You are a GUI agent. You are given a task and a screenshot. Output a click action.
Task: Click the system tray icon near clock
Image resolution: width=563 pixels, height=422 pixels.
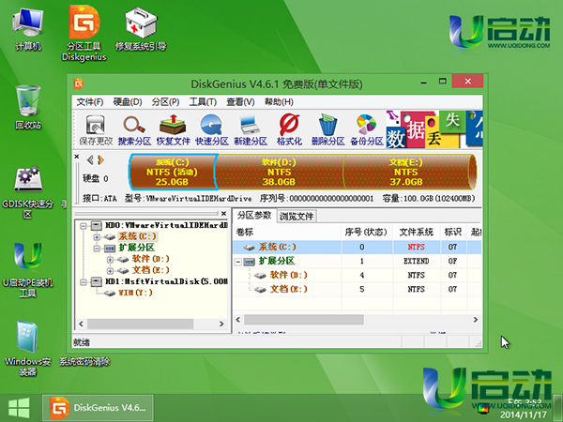click(483, 408)
